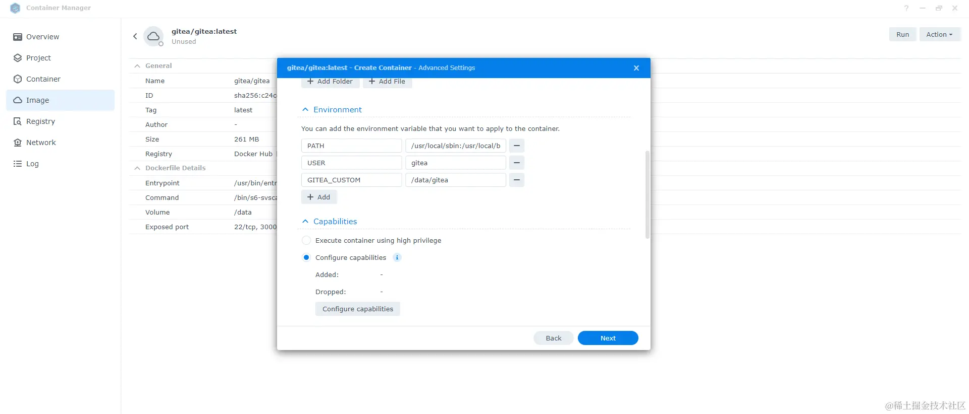
Task: Click the Tag value 'latest'
Action: 243,110
